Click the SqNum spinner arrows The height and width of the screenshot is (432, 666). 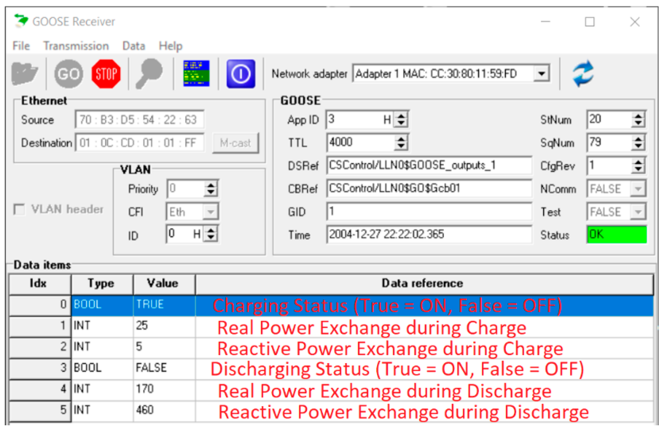638,143
